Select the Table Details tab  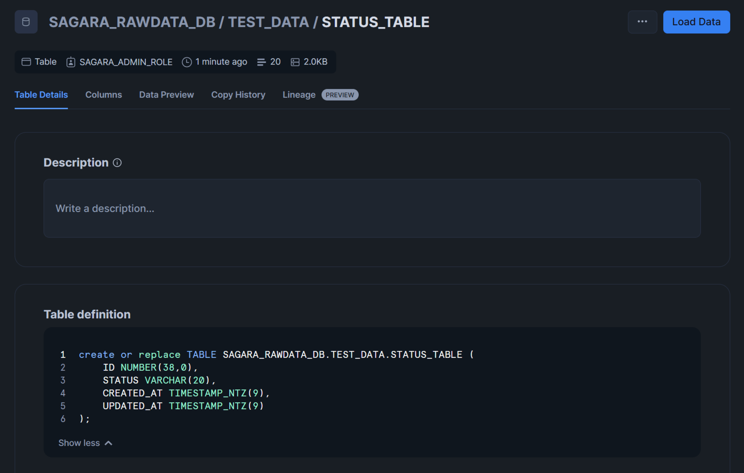pyautogui.click(x=41, y=95)
